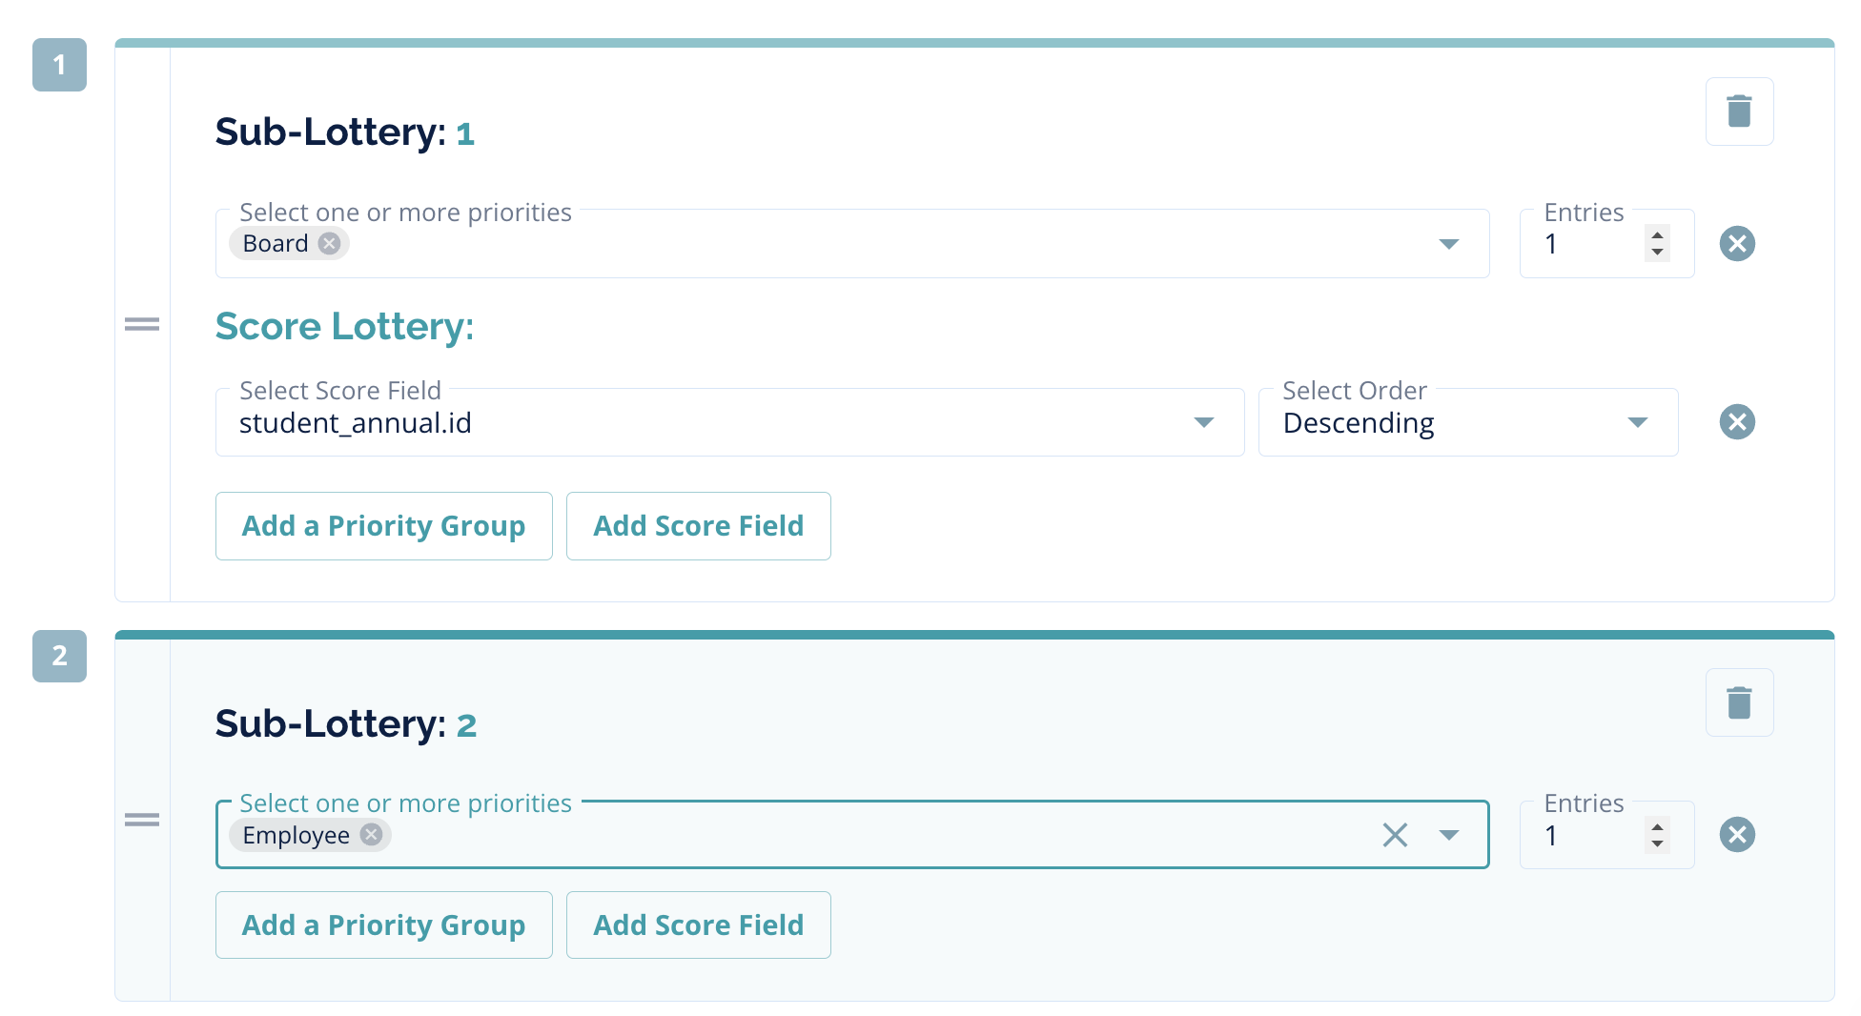Screen dimensions: 1861x1016
Task: Open priorities dropdown in Sub-Lottery 1
Action: [1448, 244]
